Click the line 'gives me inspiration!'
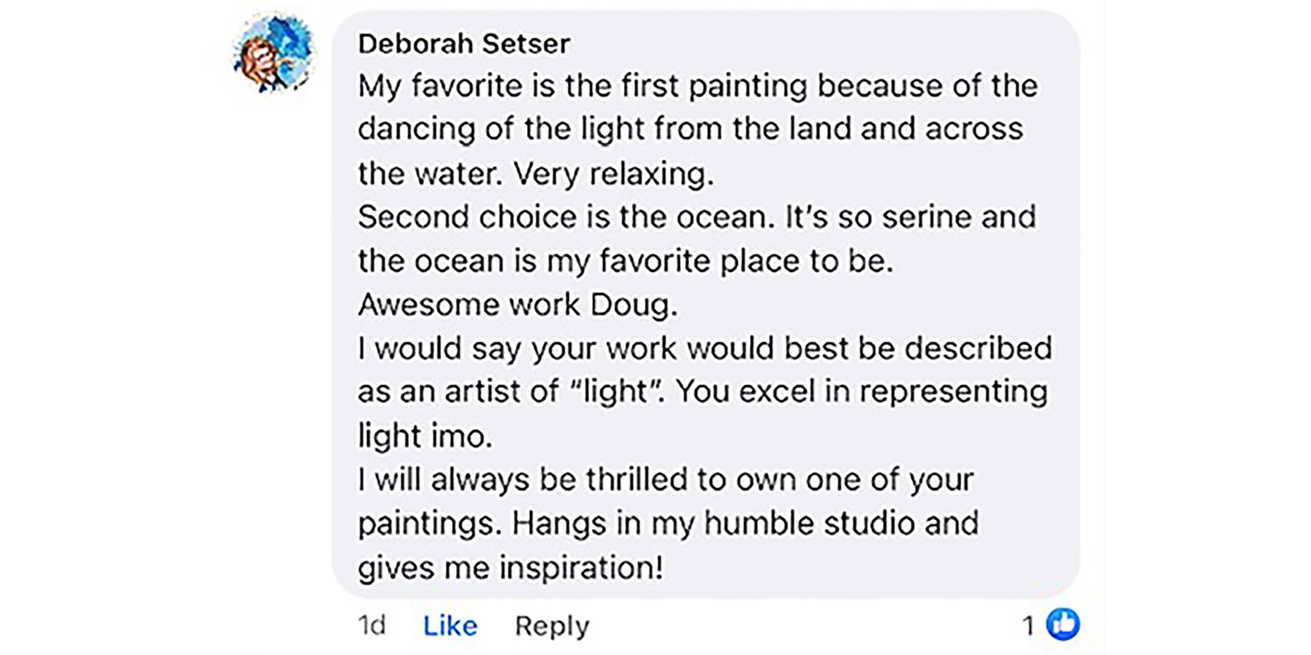 [x=510, y=567]
